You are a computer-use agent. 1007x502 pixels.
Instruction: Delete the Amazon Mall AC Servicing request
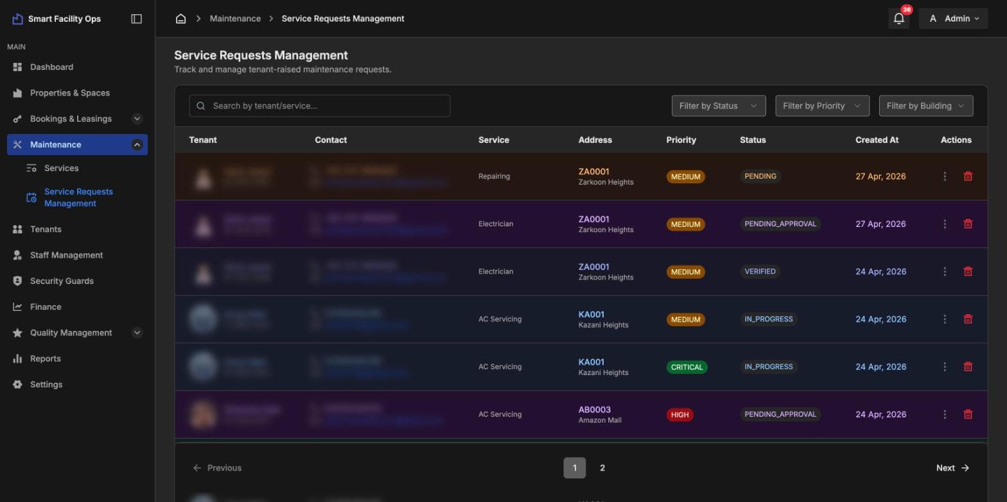(x=968, y=415)
